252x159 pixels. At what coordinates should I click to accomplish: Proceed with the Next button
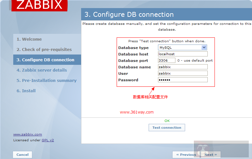pyautogui.click(x=211, y=155)
